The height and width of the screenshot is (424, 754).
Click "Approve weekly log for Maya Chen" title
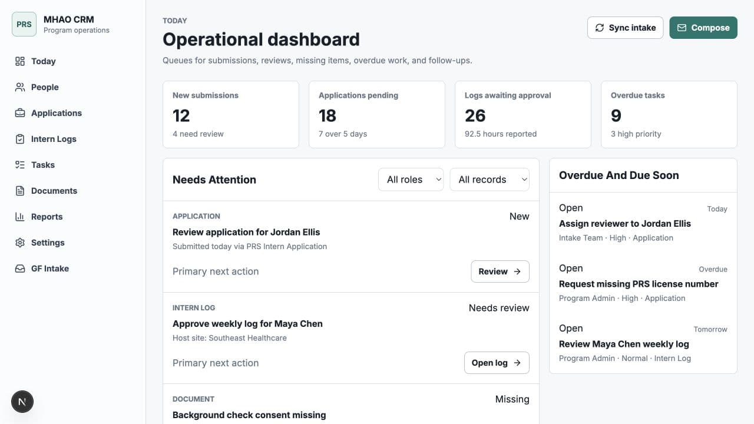[x=247, y=324]
